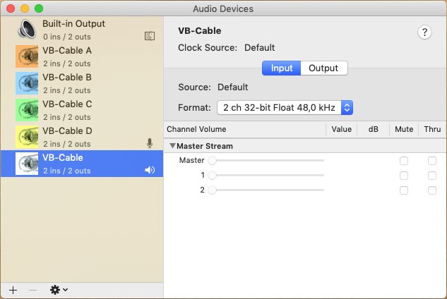Select the 'VB-Cable C' device name

(x=67, y=104)
